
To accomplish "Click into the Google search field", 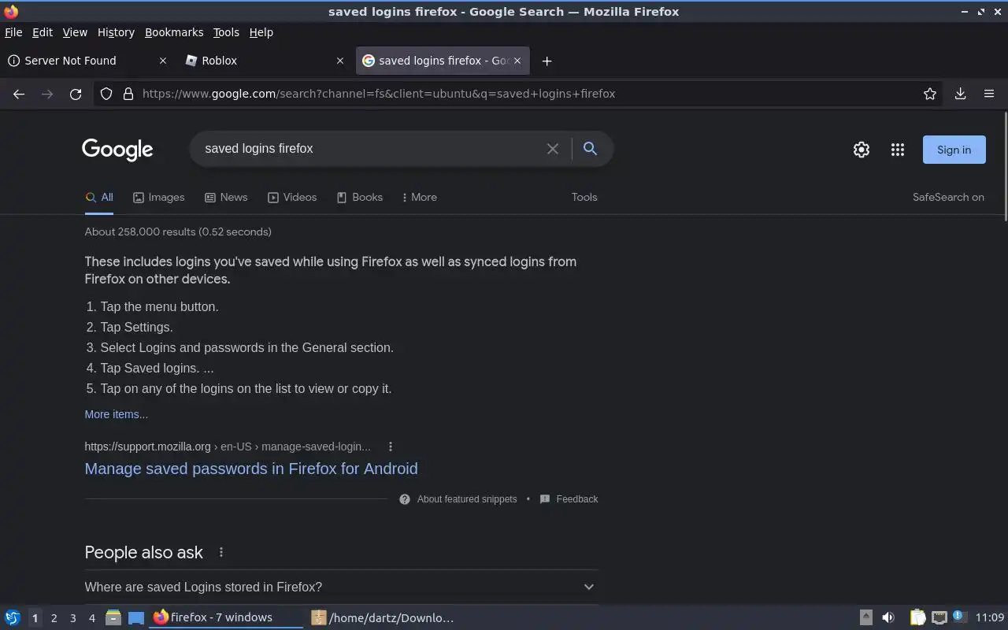I will point(370,149).
